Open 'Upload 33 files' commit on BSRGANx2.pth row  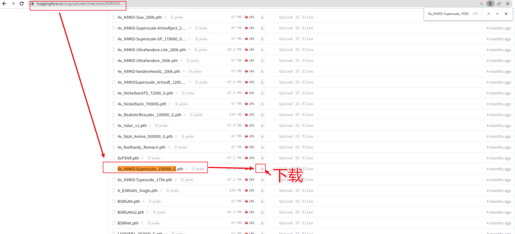pyautogui.click(x=296, y=212)
